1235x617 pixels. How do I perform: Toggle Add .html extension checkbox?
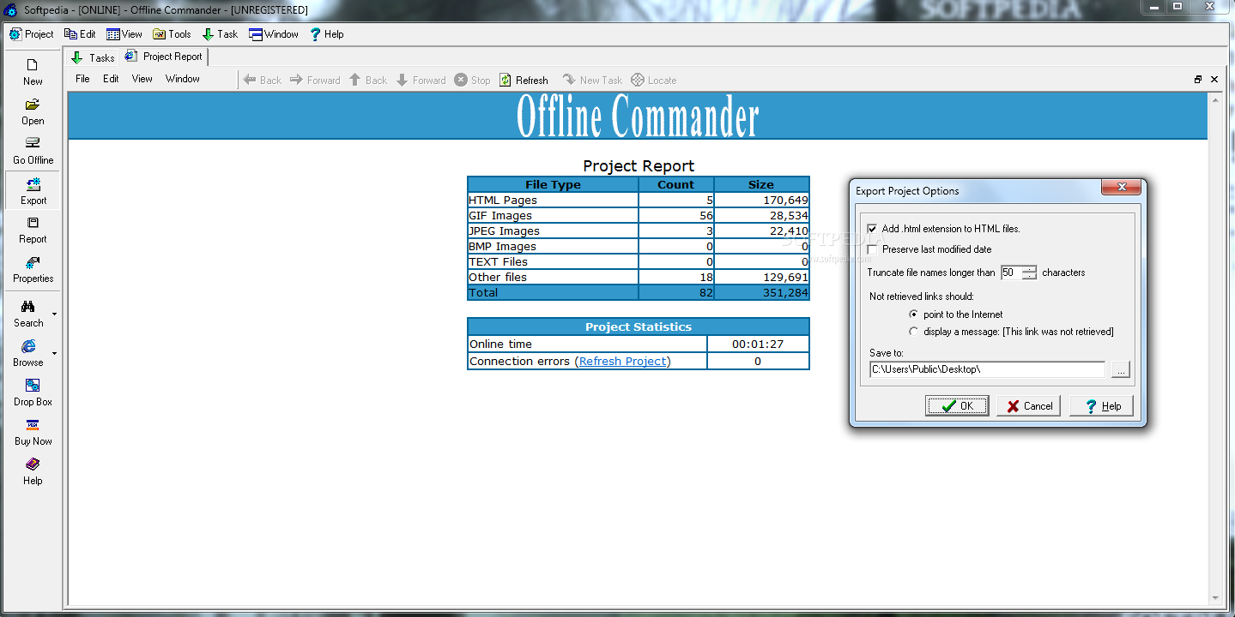pos(872,229)
